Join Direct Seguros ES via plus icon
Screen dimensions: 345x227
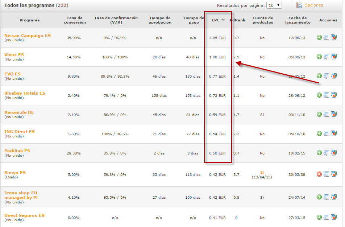coord(319,217)
